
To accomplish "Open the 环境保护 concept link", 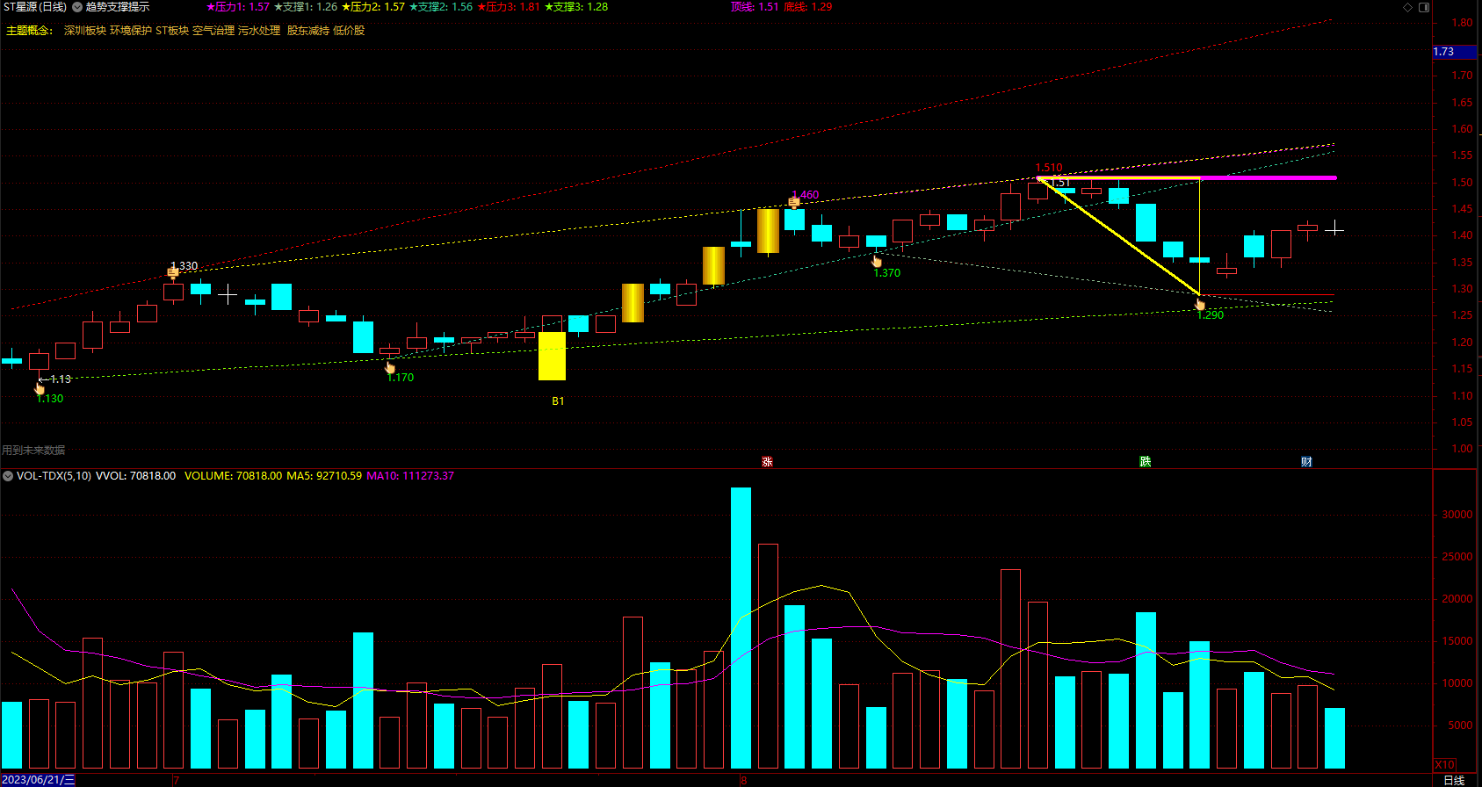I will point(131,31).
